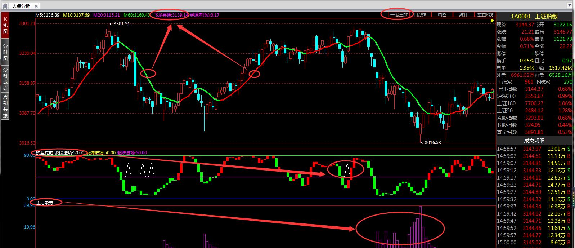Click the M5:3136.89 moving average label
The height and width of the screenshot is (248, 575).
click(x=47, y=15)
